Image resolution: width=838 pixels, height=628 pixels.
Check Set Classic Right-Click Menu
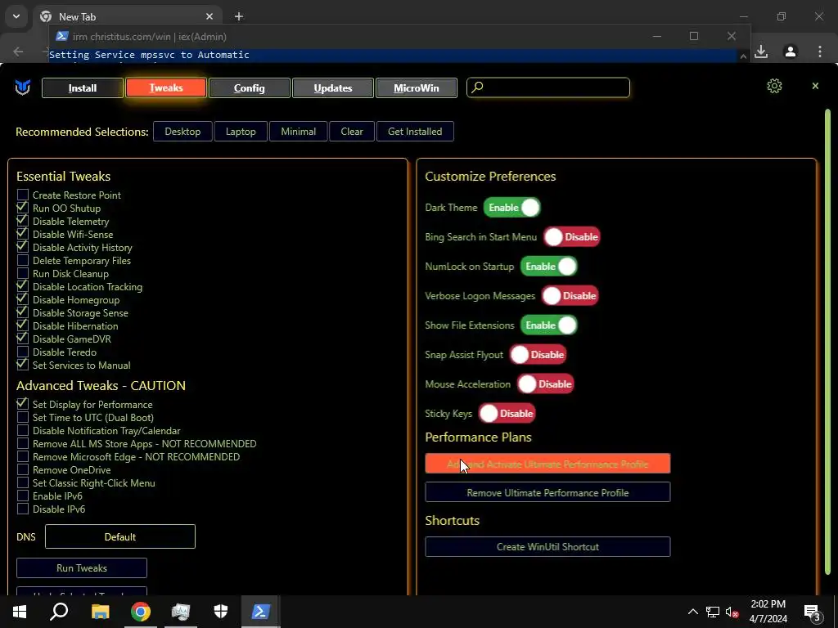point(22,482)
